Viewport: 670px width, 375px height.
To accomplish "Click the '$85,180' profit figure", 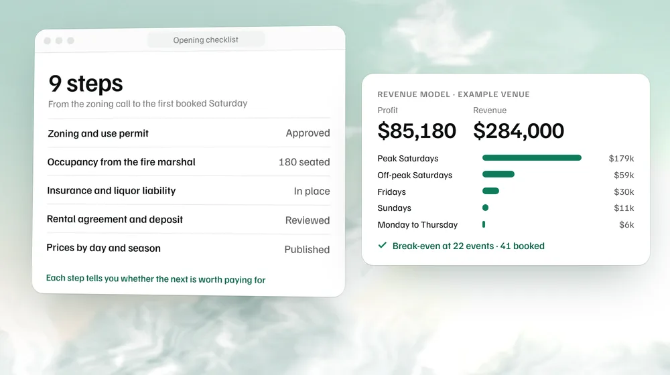I will tap(417, 131).
